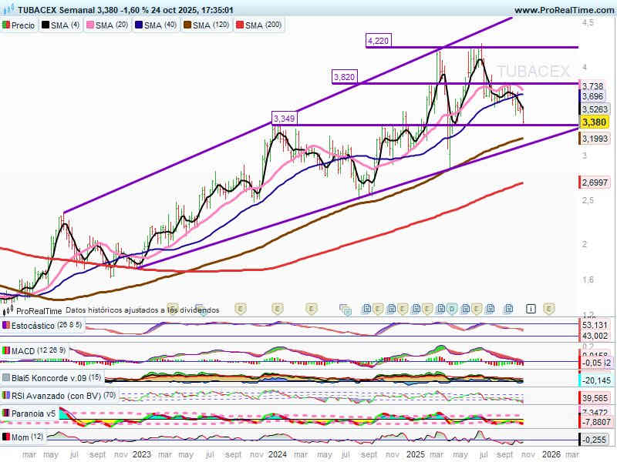
Task: Click the Blai5 Koncorde indicator icon
Action: [5, 377]
